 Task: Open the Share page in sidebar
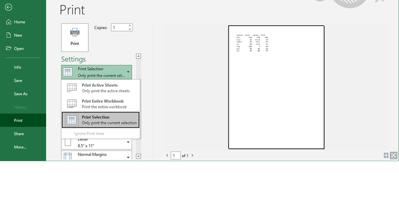click(19, 134)
